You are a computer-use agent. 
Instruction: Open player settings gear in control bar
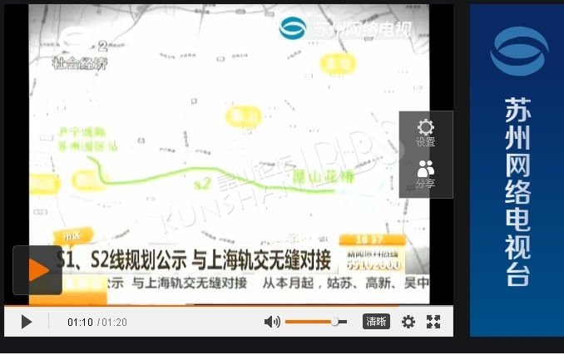pos(408,322)
